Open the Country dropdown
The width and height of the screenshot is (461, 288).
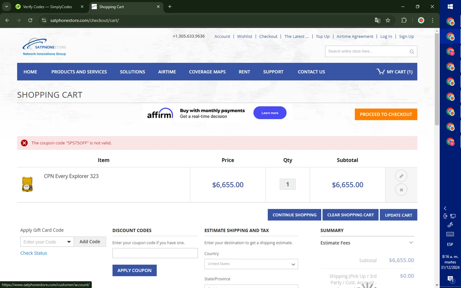(251, 264)
